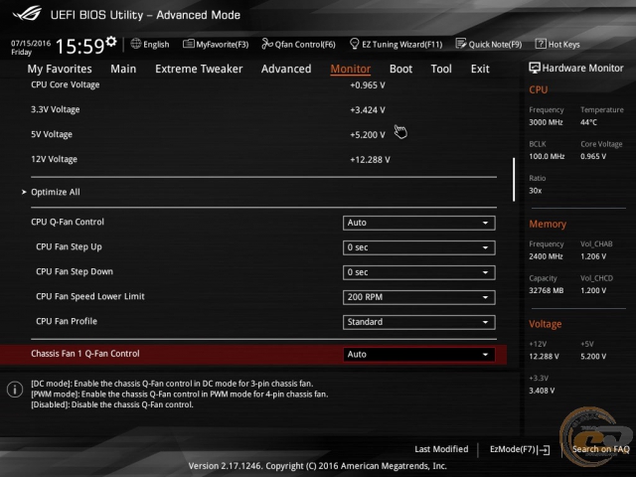Open CPU Fan Speed Lower Limit dropdown

click(x=418, y=297)
